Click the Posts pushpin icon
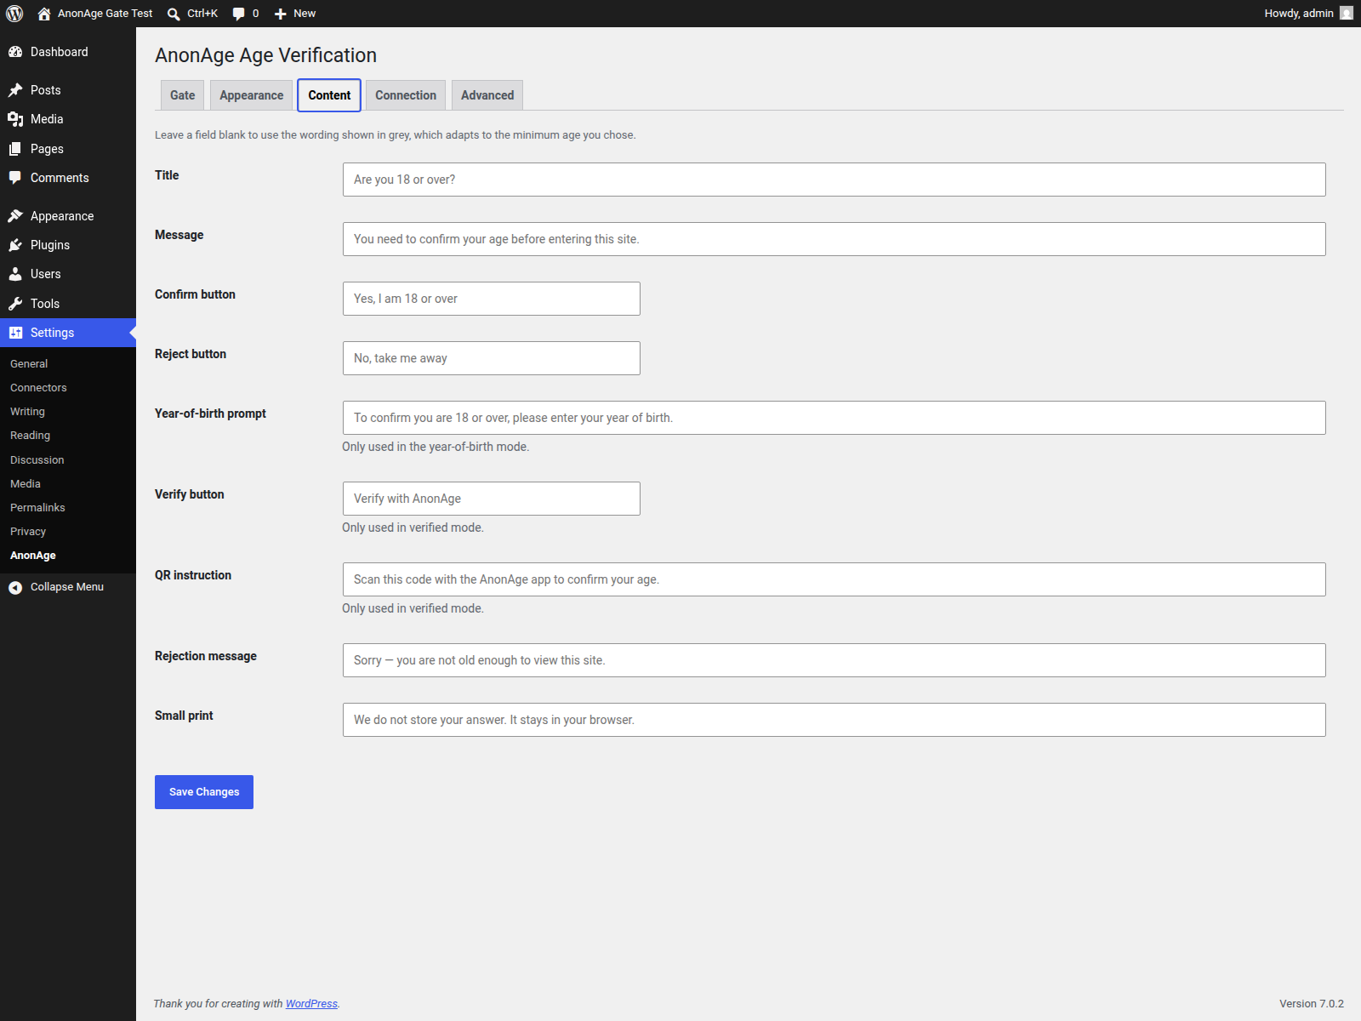The width and height of the screenshot is (1361, 1021). (15, 90)
